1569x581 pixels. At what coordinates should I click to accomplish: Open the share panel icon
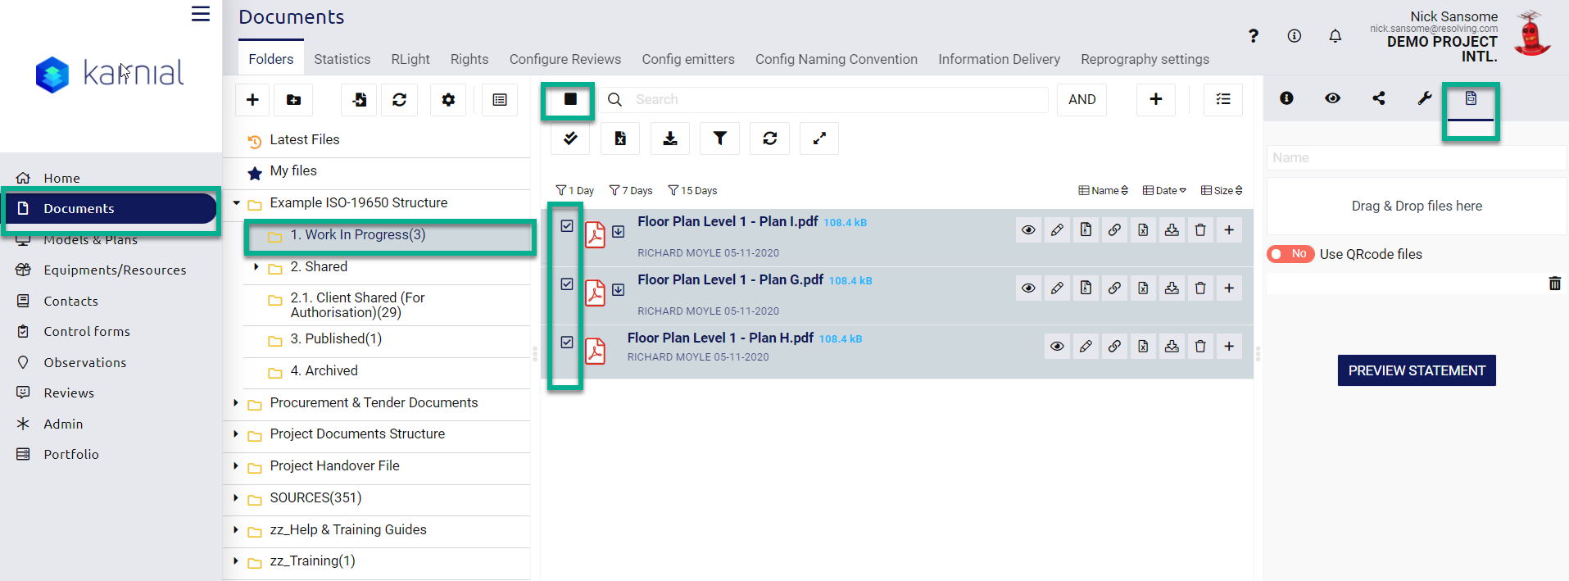[1379, 98]
